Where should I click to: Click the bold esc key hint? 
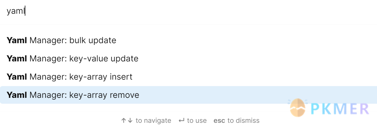tap(219, 121)
